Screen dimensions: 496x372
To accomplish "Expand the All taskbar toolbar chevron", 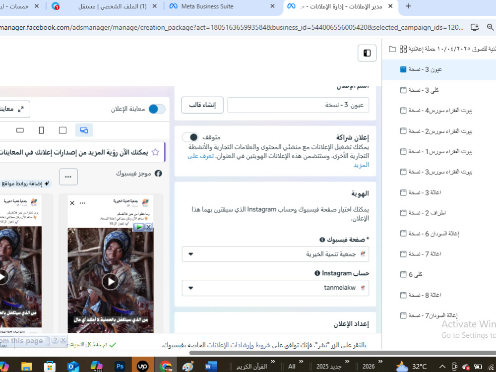I will point(301,362).
